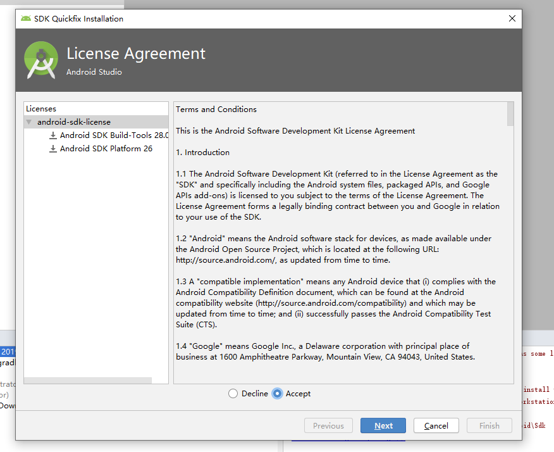Screen dimensions: 554x452
Task: Click the Licenses panel horizontal scrollbar
Action: (88, 380)
